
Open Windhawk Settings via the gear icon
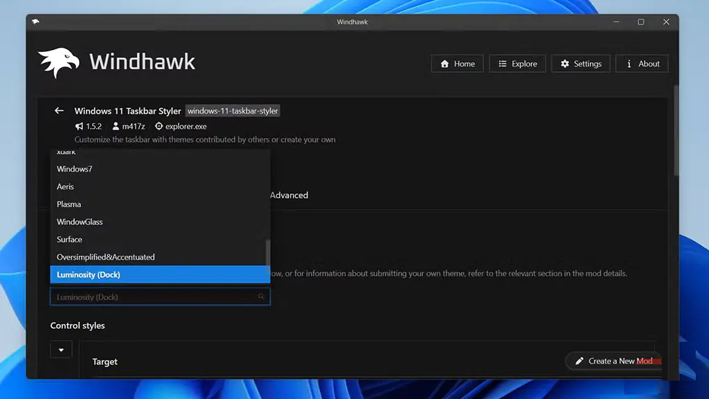pos(566,63)
